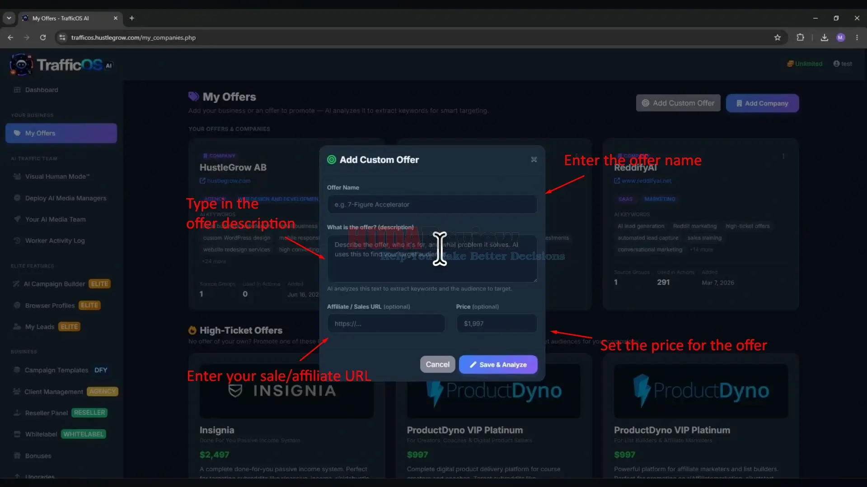The height and width of the screenshot is (487, 867).
Task: Click the address bar URL
Action: (133, 37)
